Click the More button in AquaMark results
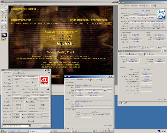Screen dimensions: 167x133 108,24
